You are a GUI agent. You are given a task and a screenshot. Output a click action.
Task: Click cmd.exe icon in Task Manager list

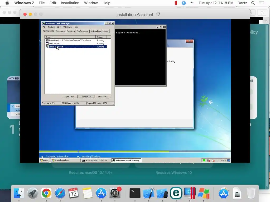[47, 40]
